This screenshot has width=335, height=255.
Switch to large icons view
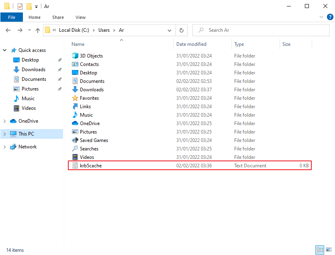(x=329, y=250)
